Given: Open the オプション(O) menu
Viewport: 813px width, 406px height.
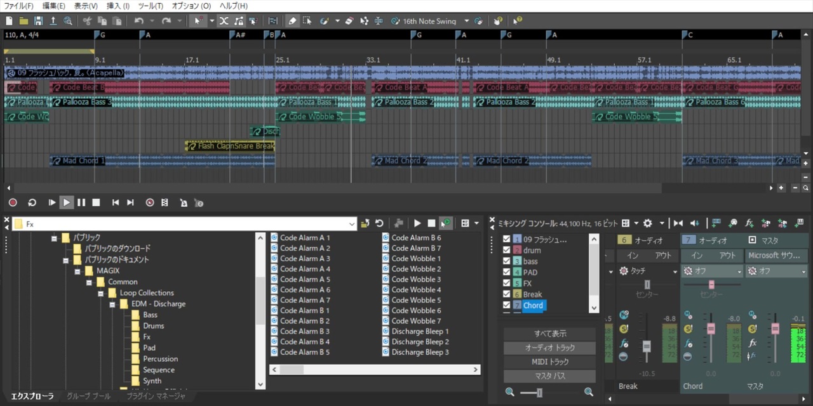Looking at the screenshot, I should click(191, 6).
